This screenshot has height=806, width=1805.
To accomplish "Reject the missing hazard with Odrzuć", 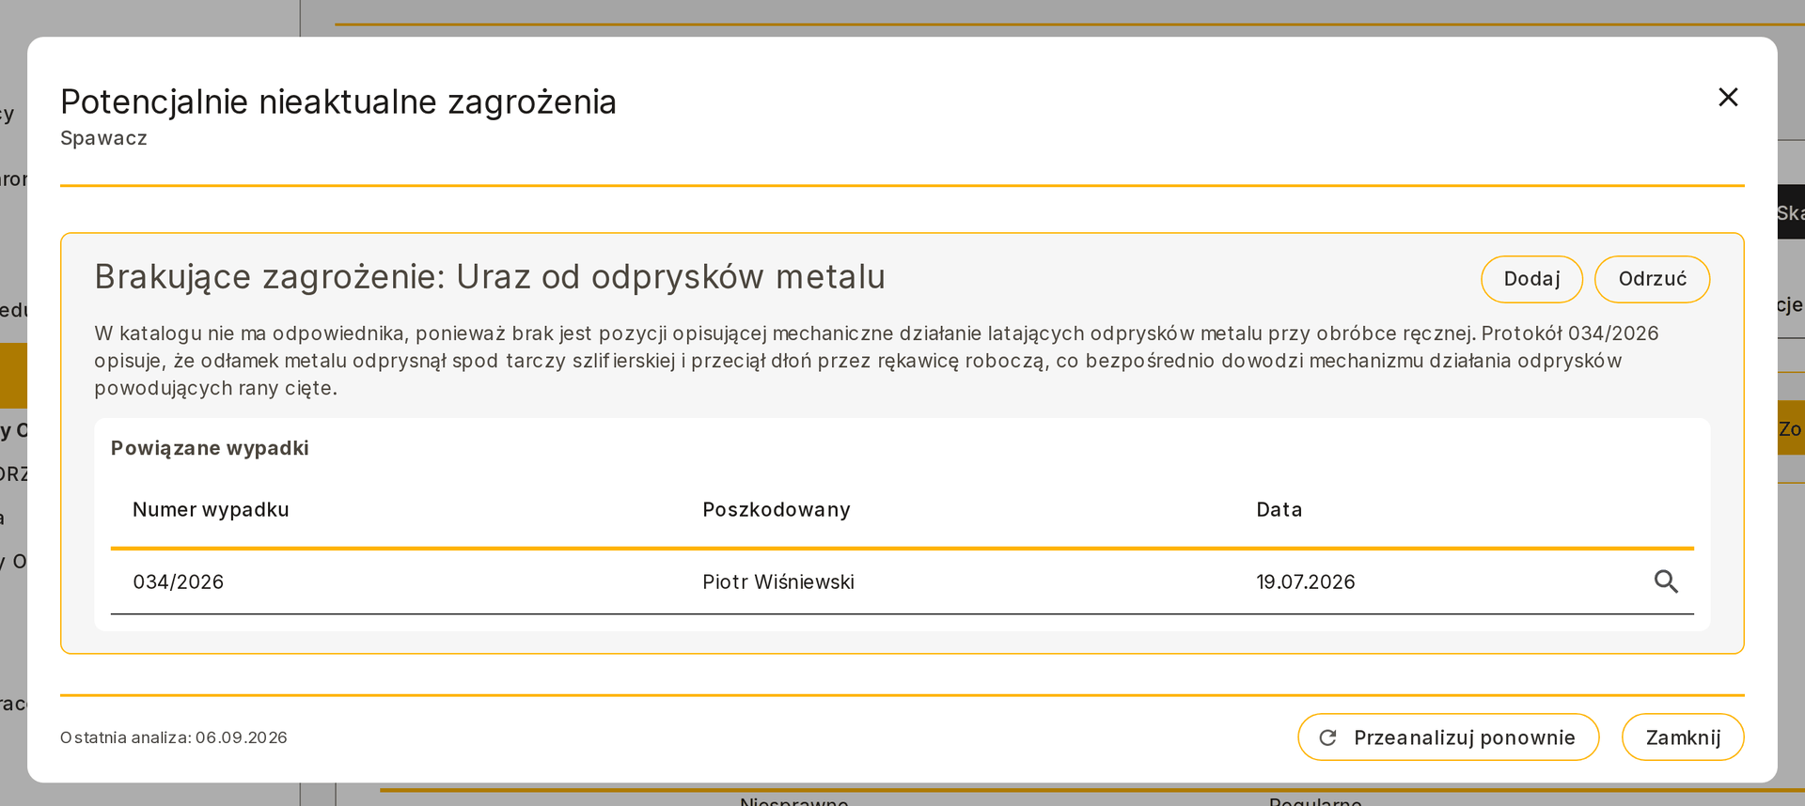I will [x=1652, y=279].
